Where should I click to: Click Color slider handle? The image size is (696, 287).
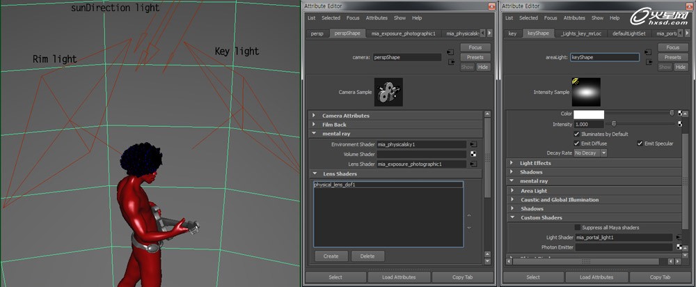tap(672, 114)
